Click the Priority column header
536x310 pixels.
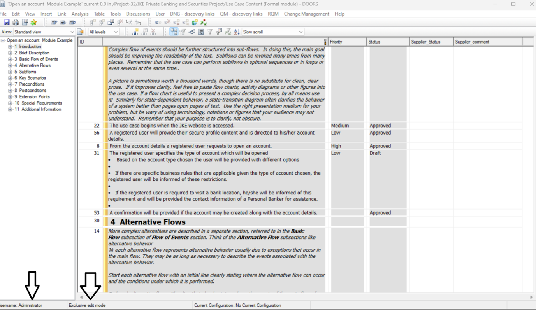[336, 42]
